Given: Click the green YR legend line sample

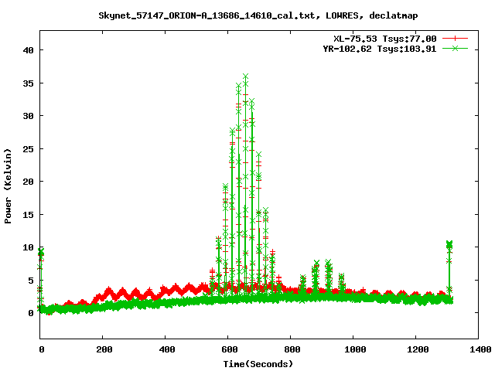Looking at the screenshot, I should tap(455, 48).
